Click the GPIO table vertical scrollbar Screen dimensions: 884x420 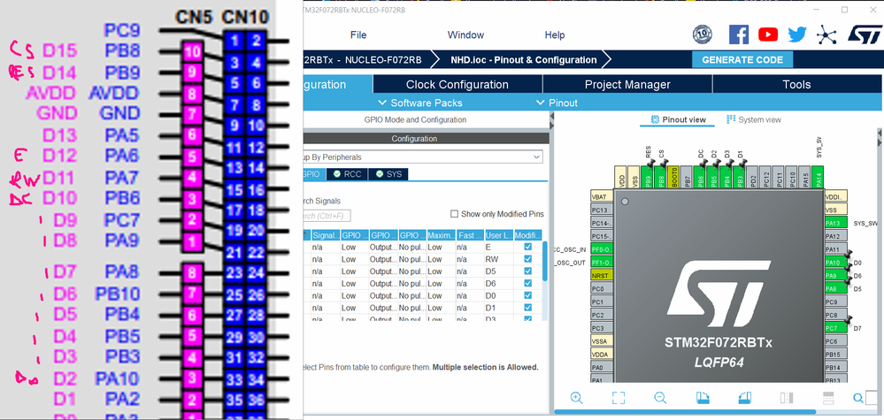[x=544, y=261]
